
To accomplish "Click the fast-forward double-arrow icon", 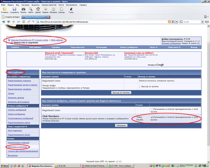I will pos(18,22).
